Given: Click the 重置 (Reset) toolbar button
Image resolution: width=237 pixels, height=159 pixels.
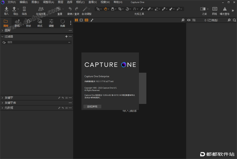Looking at the screenshot, I should [60, 11].
